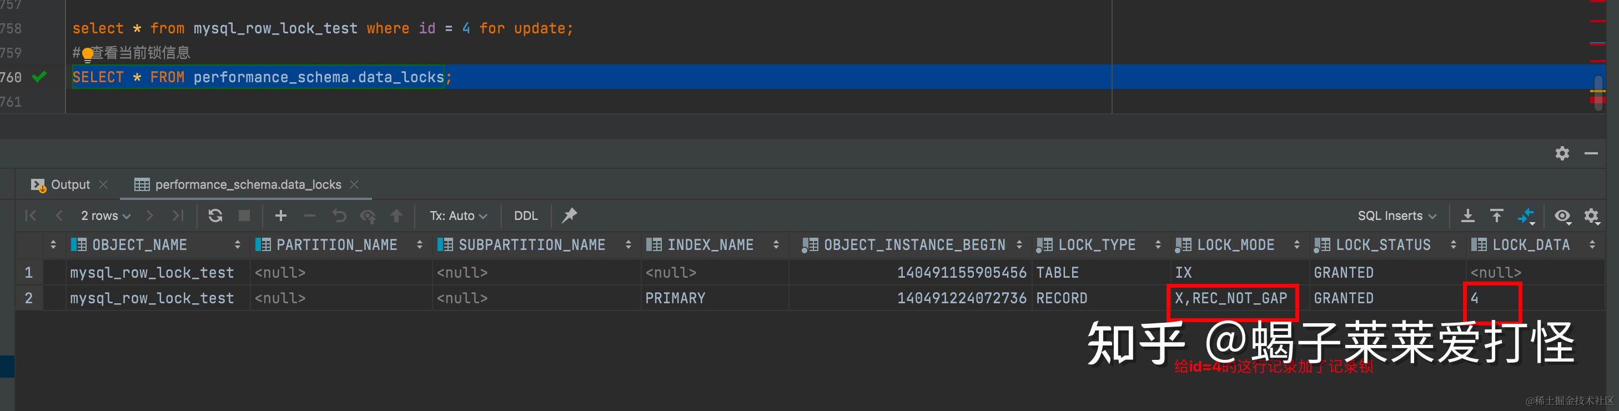Open the 2 rows page size dropdown
Image resolution: width=1619 pixels, height=411 pixels.
point(105,216)
